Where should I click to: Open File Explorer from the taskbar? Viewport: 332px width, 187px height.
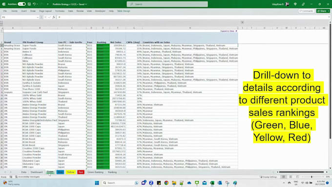174,183
